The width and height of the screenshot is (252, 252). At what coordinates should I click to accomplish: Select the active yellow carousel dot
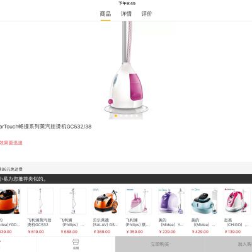116,115
